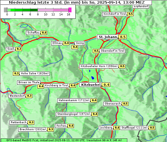Click the larger blue lake north of Kitzbuehel
This screenshot has height=142, width=167.
(x=93, y=78)
